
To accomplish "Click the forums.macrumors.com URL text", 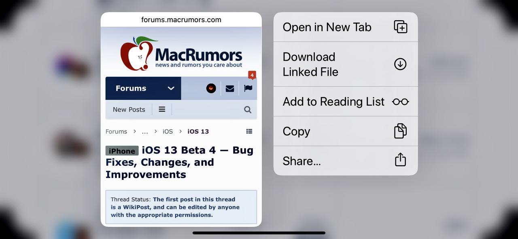I will (x=181, y=19).
